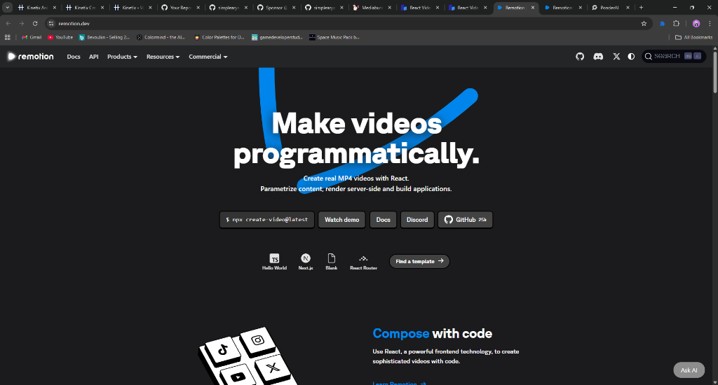Click the 'Compose with code' heading
The height and width of the screenshot is (385, 718).
[432, 333]
